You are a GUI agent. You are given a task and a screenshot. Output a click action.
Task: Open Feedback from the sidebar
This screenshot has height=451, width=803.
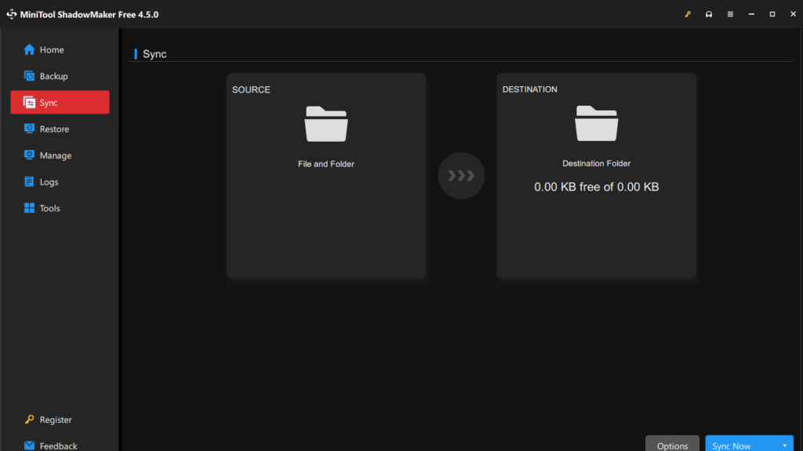(x=58, y=446)
